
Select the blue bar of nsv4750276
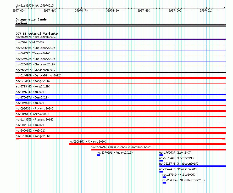tap(120, 100)
